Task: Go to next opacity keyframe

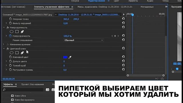Action: click(118, 36)
